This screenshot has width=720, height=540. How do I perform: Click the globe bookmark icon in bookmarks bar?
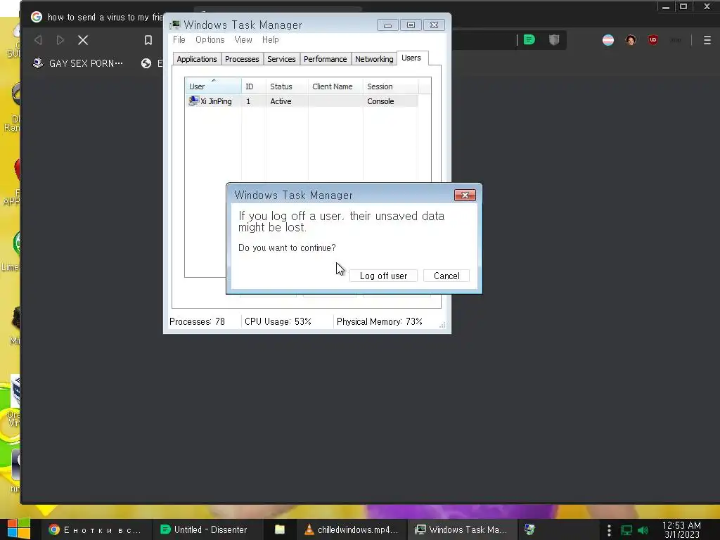(x=146, y=63)
